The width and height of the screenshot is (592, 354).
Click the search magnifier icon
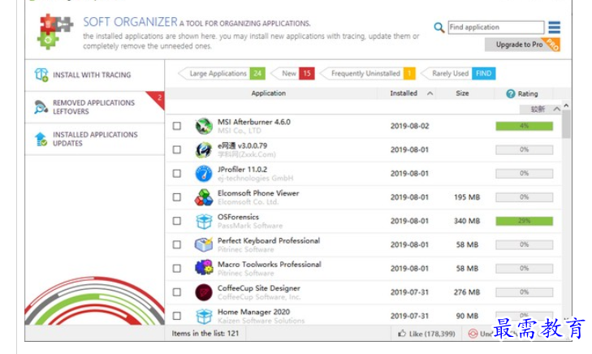439,27
